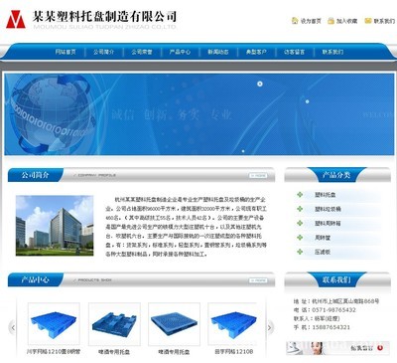Open the 塑料垃圾桶 category

click(x=328, y=209)
